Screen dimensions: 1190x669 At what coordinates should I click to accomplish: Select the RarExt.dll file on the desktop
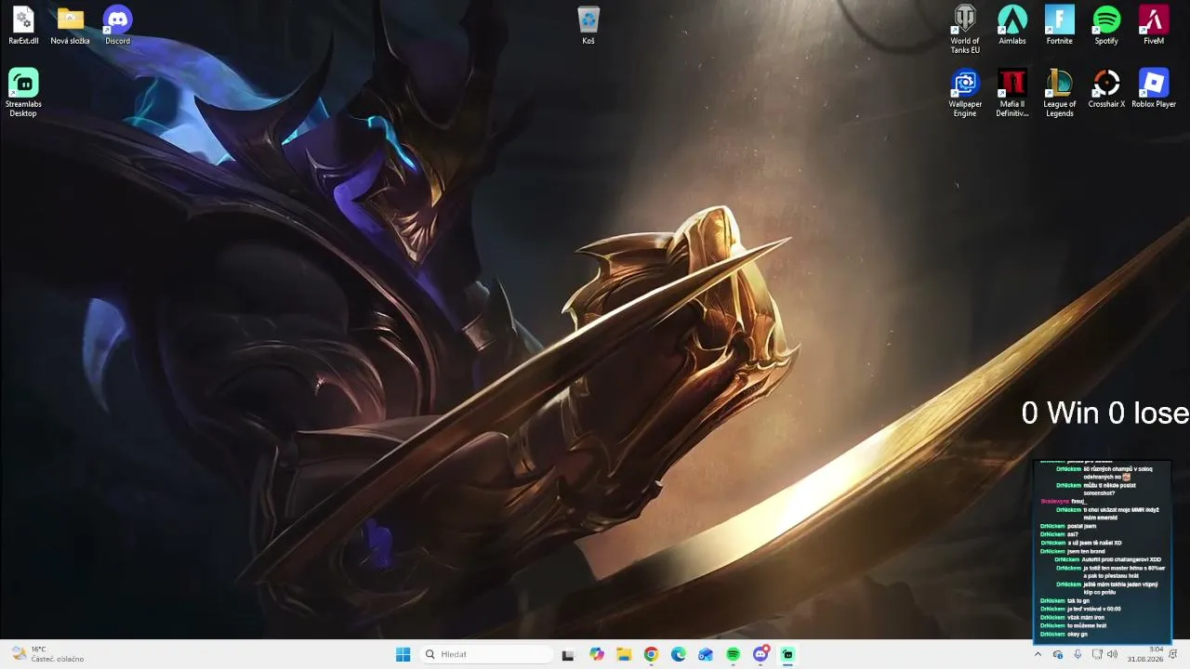click(23, 26)
